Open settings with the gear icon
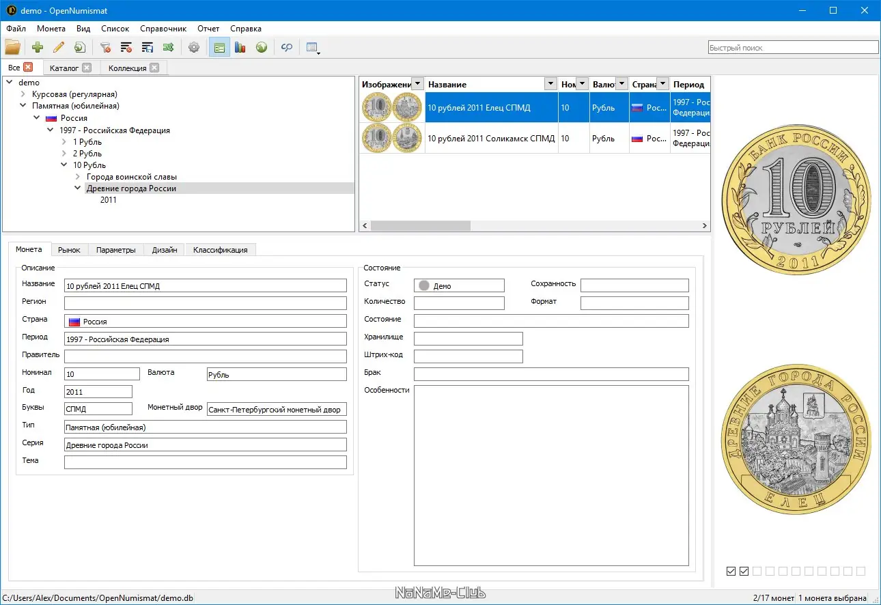The height and width of the screenshot is (605, 881). [x=194, y=48]
